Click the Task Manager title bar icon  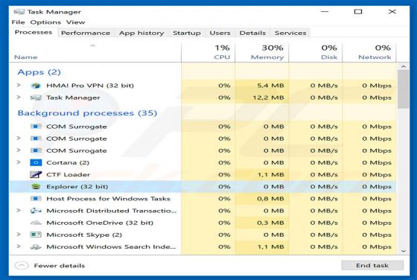(19, 12)
